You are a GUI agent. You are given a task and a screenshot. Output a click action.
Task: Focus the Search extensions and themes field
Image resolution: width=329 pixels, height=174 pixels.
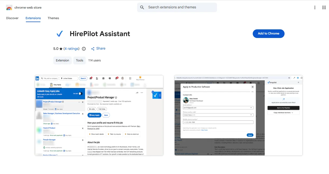[177, 7]
